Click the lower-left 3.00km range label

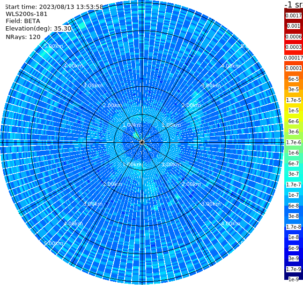coord(93,204)
